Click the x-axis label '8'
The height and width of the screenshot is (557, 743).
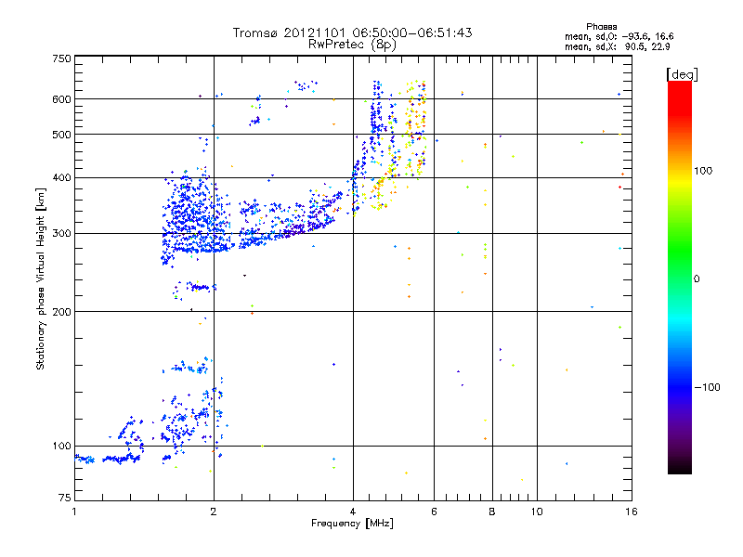click(x=492, y=512)
